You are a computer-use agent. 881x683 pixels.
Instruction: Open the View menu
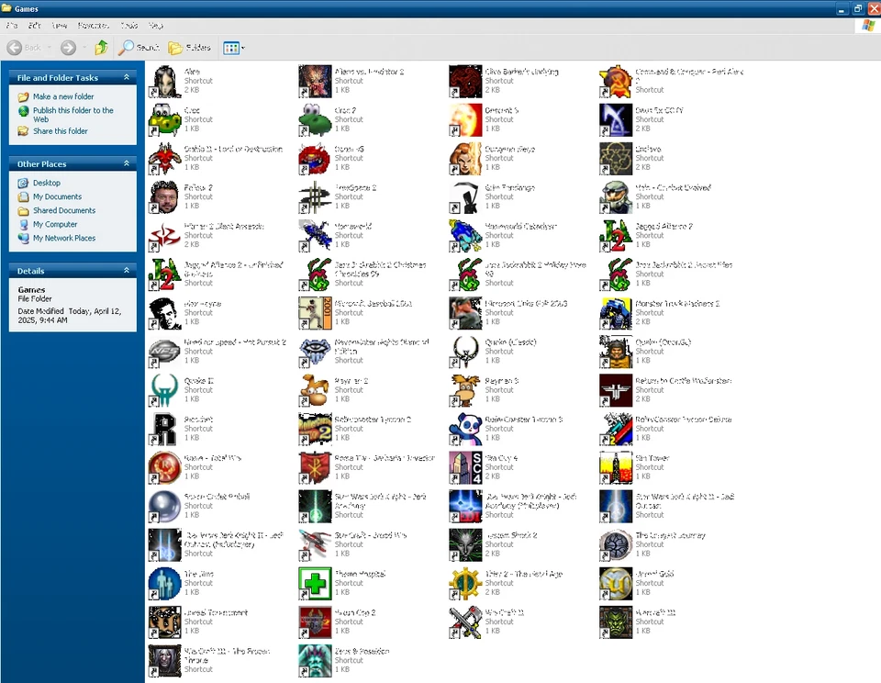coord(58,26)
